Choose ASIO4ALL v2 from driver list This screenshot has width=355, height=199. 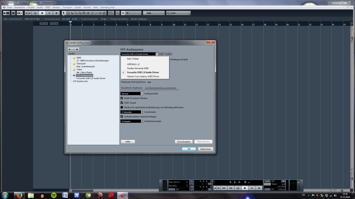[145, 64]
